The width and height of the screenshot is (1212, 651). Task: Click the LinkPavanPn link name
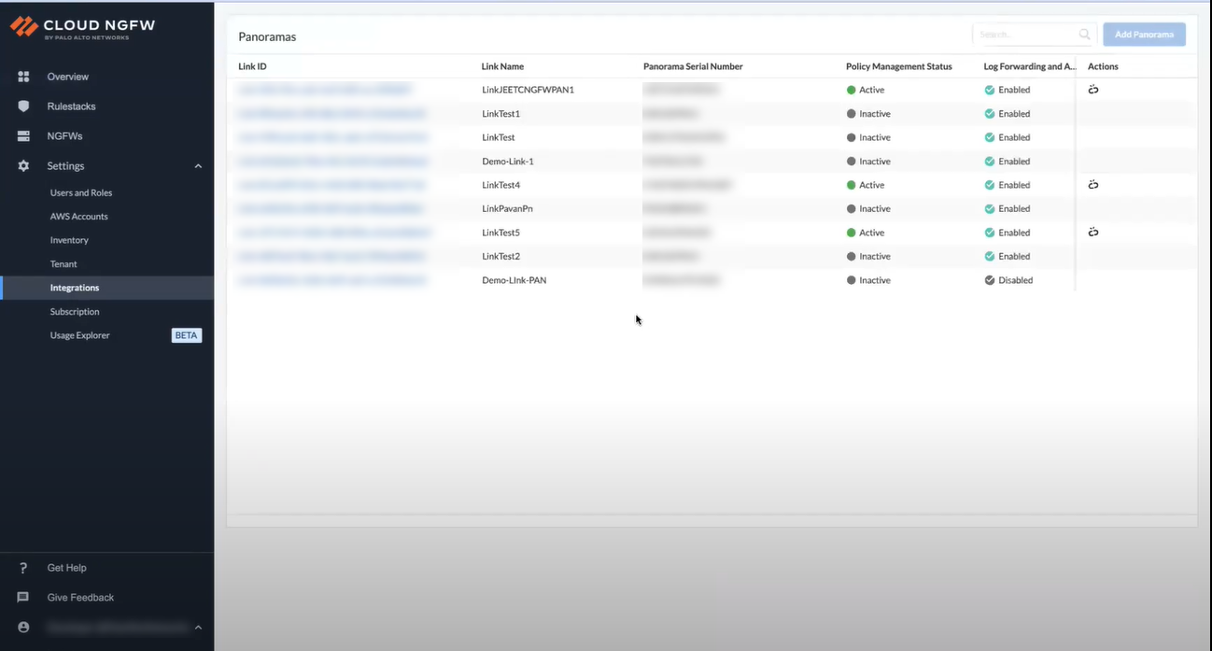(507, 209)
